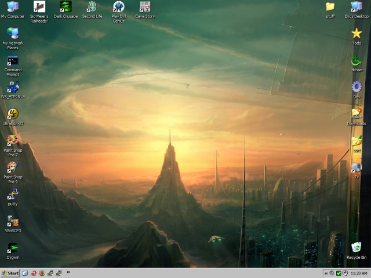Screen dimensions: 371x278
Task: Click the purple chat bubble tray icon
Action: (345, 273)
